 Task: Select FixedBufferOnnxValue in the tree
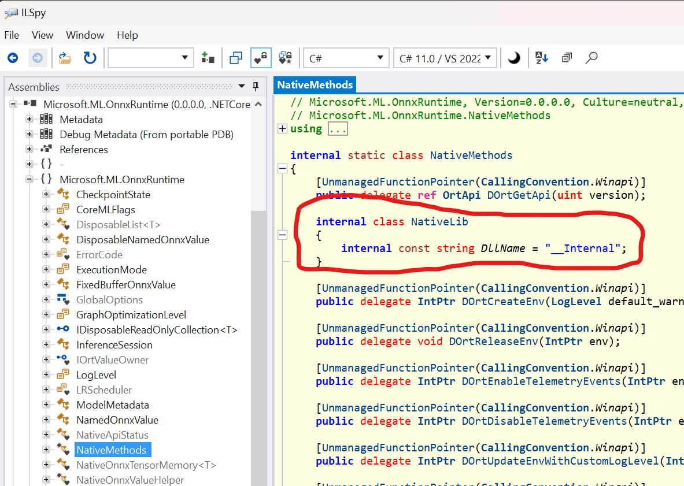coord(126,285)
